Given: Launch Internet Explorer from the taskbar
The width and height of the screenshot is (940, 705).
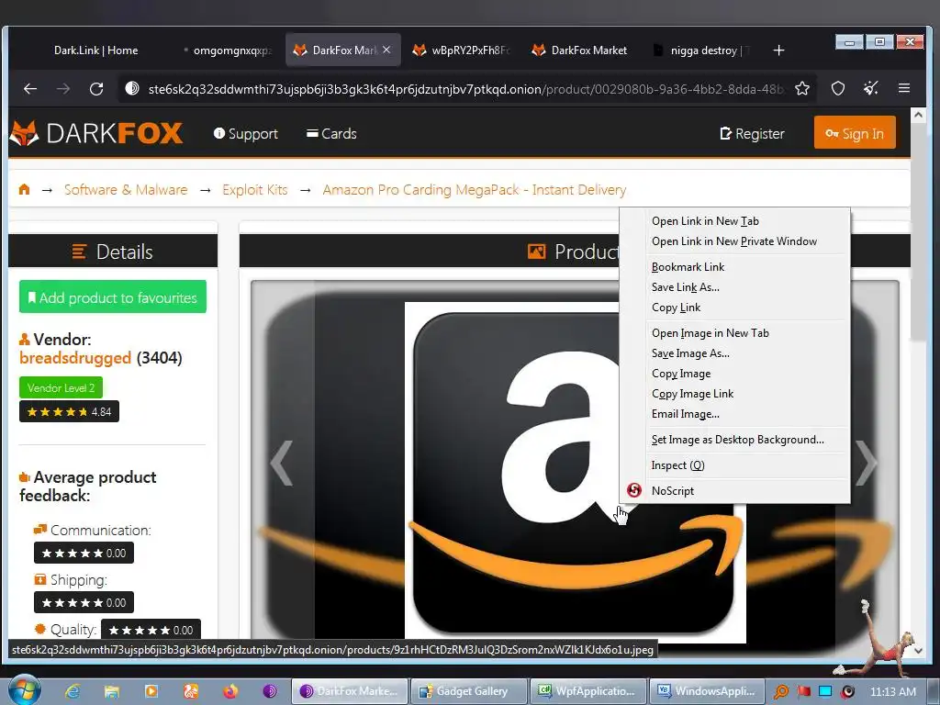Looking at the screenshot, I should [x=73, y=691].
